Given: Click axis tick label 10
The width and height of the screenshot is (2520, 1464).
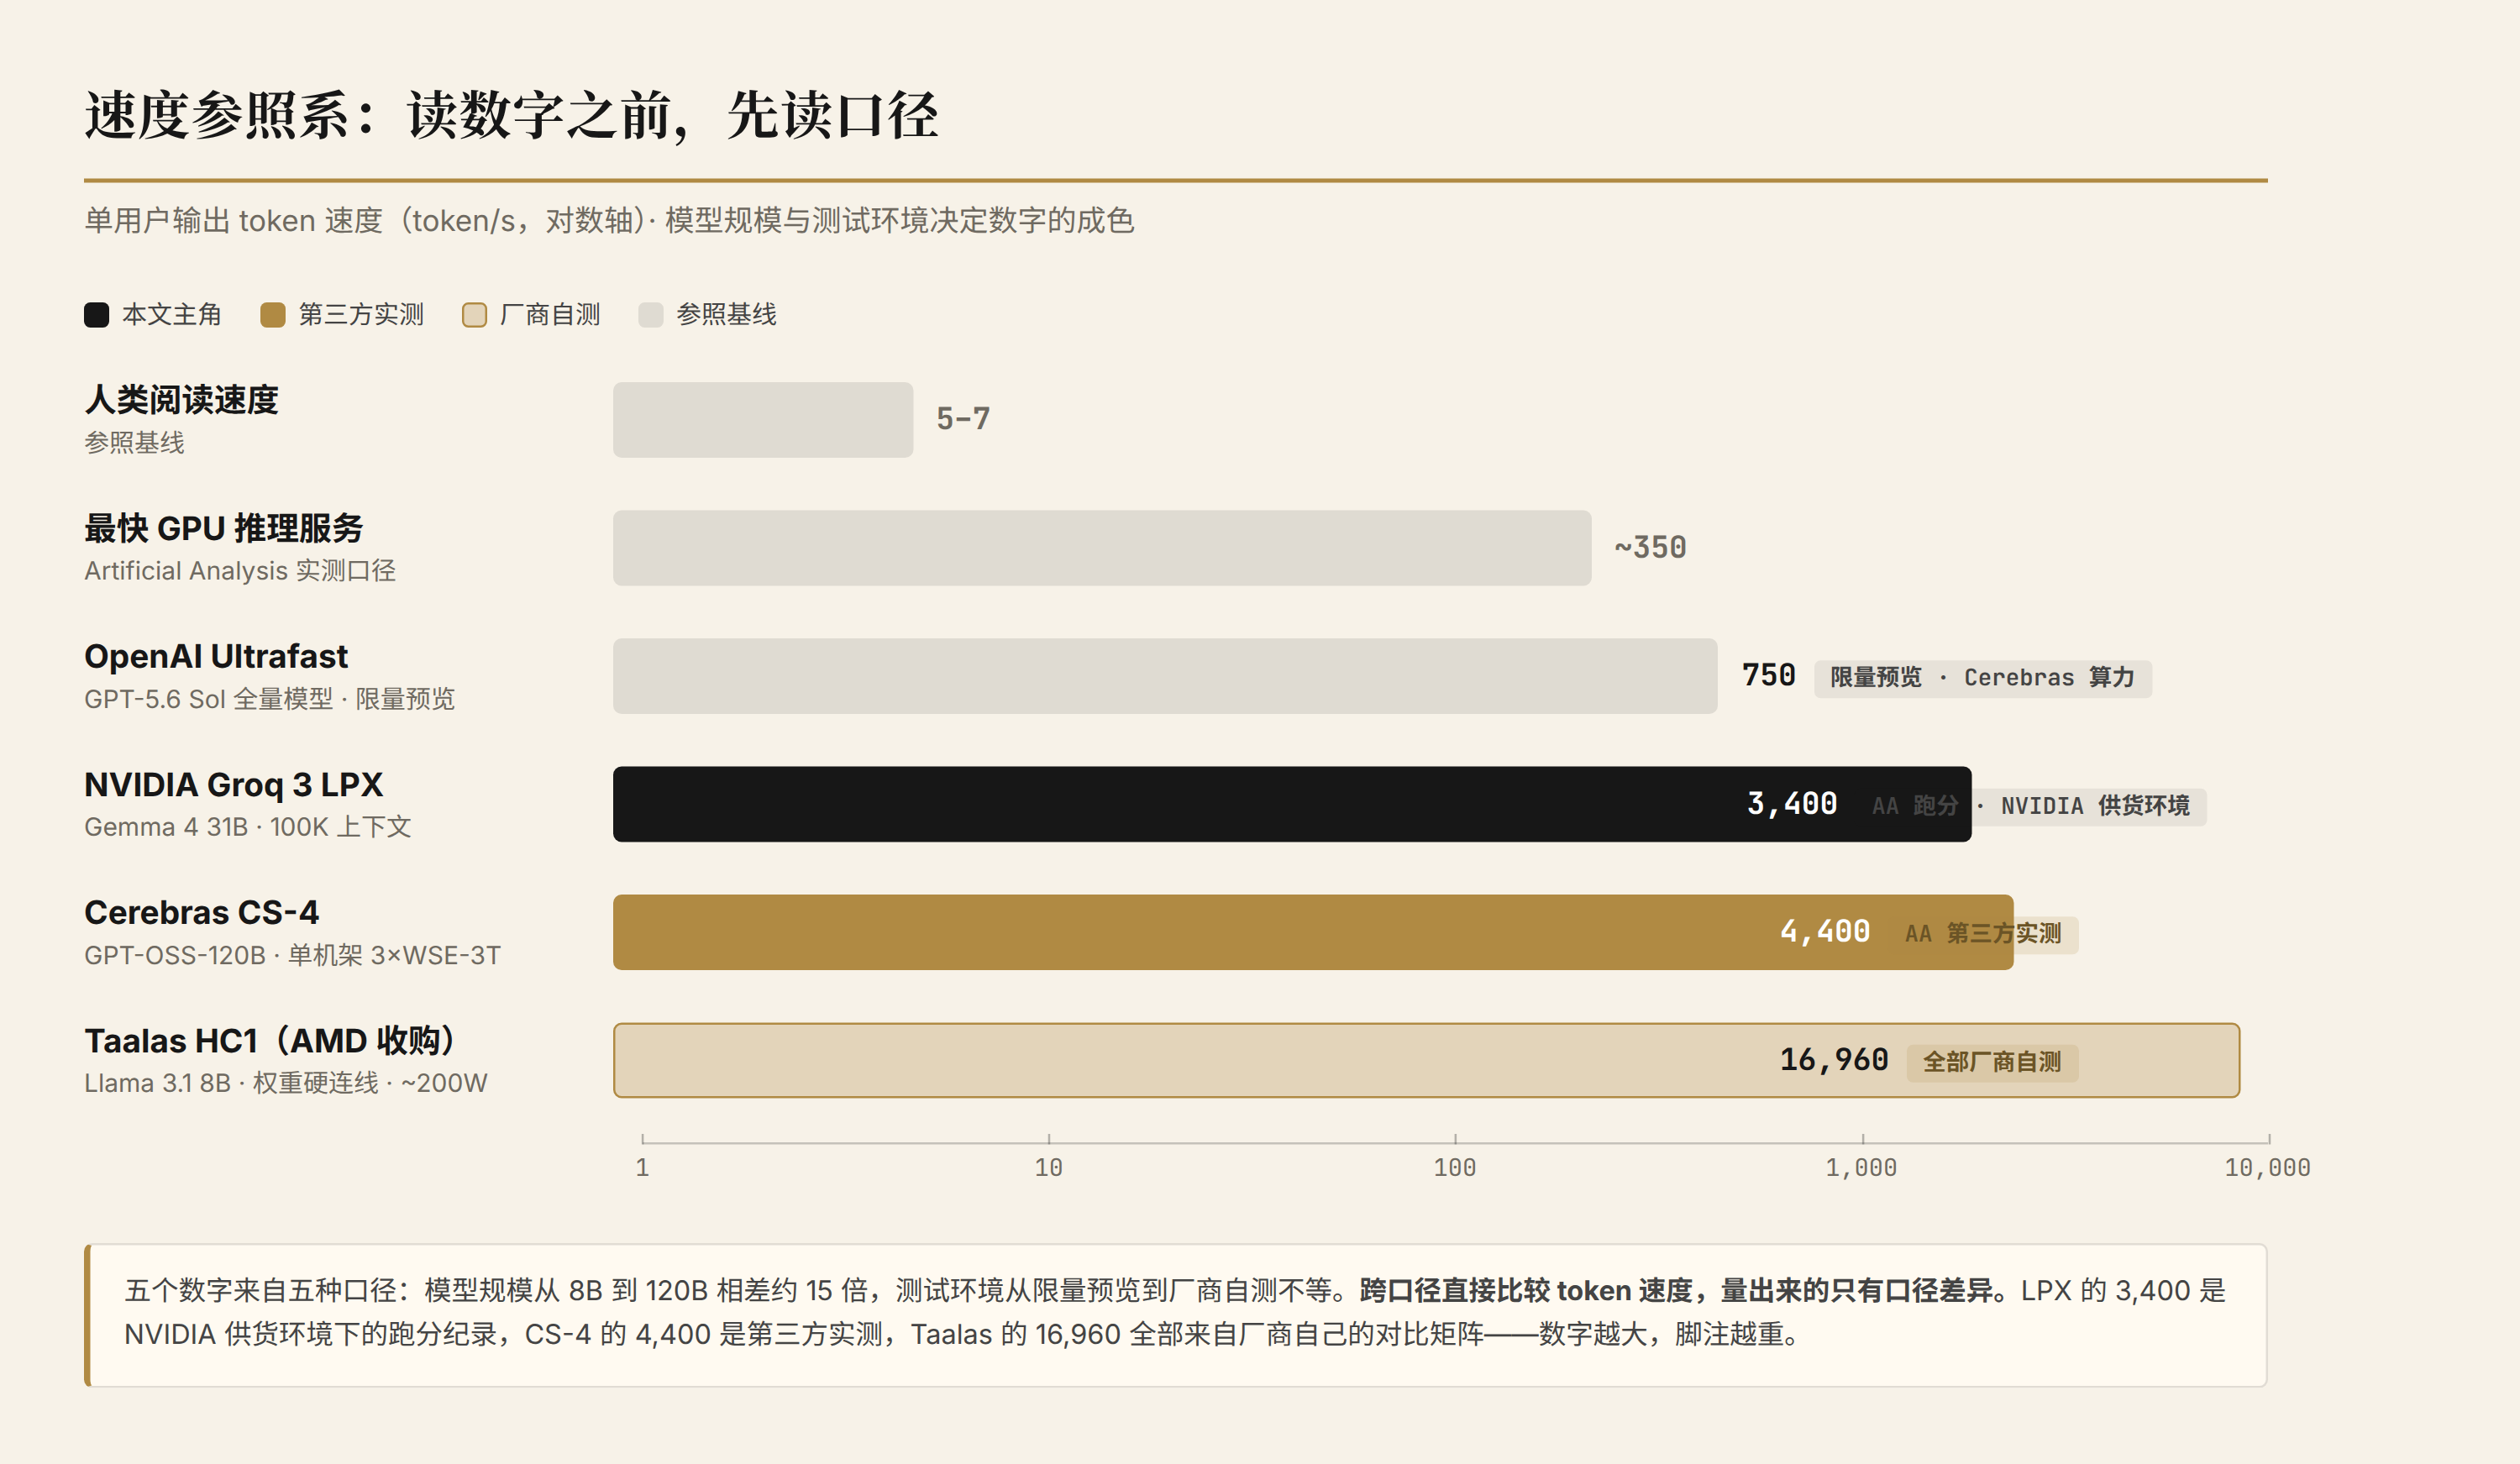Looking at the screenshot, I should [1048, 1167].
